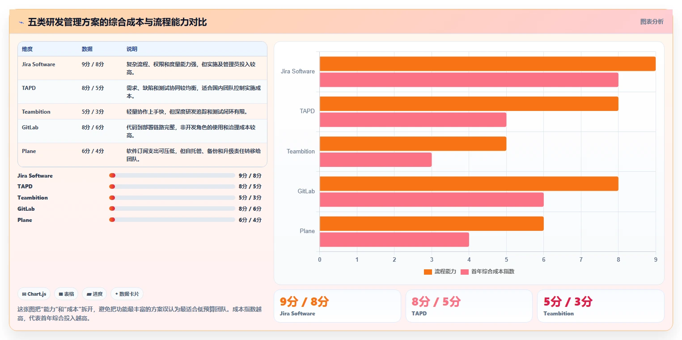Toggle 流程能力 legend item
Image resolution: width=682 pixels, height=340 pixels.
click(440, 272)
